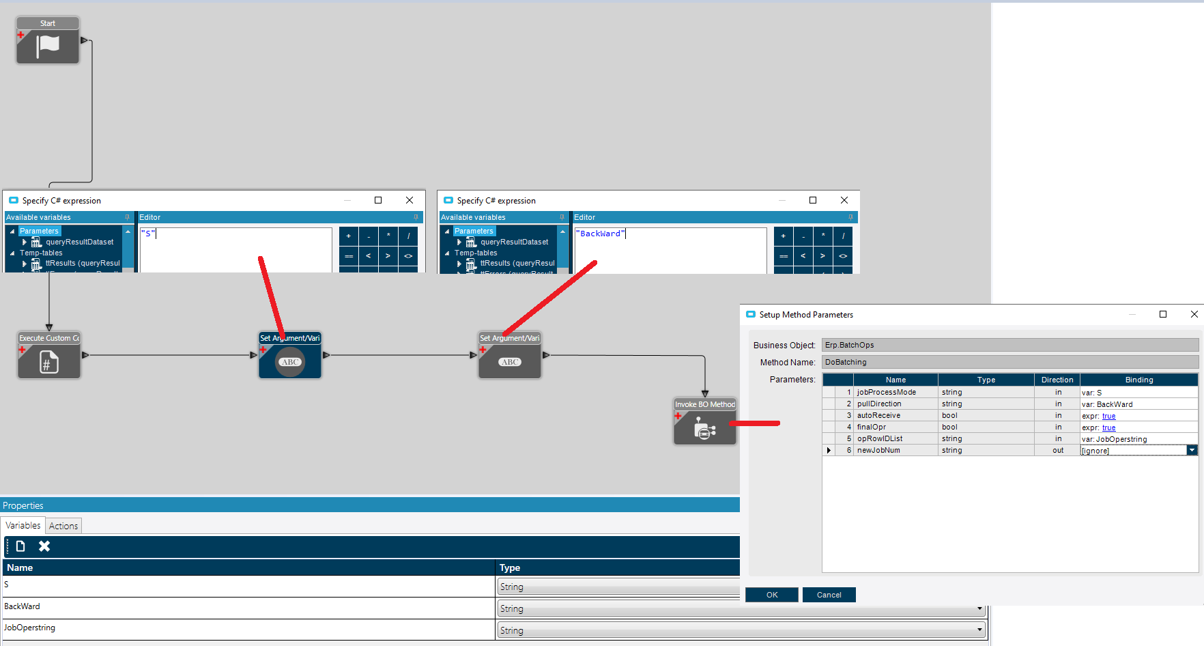Delete the selected variable with the X icon
Viewport: 1204px width, 646px height.
[44, 546]
